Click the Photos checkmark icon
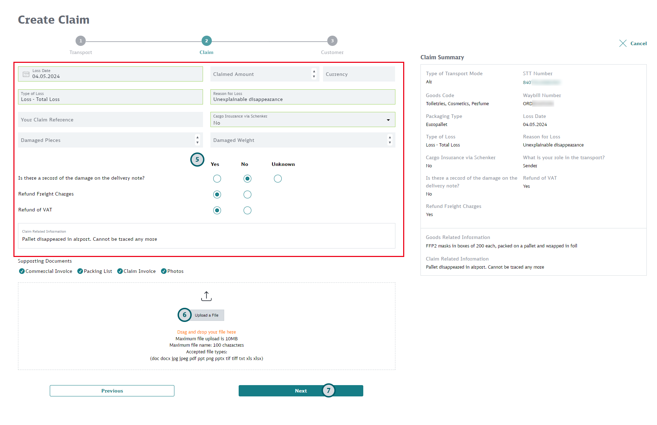 (163, 271)
